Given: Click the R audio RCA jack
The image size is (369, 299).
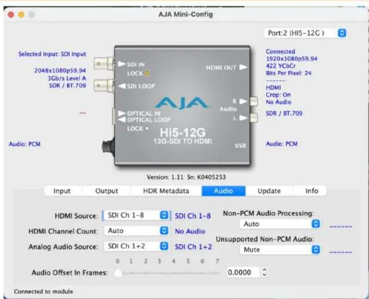Looking at the screenshot, I should pos(254,101).
